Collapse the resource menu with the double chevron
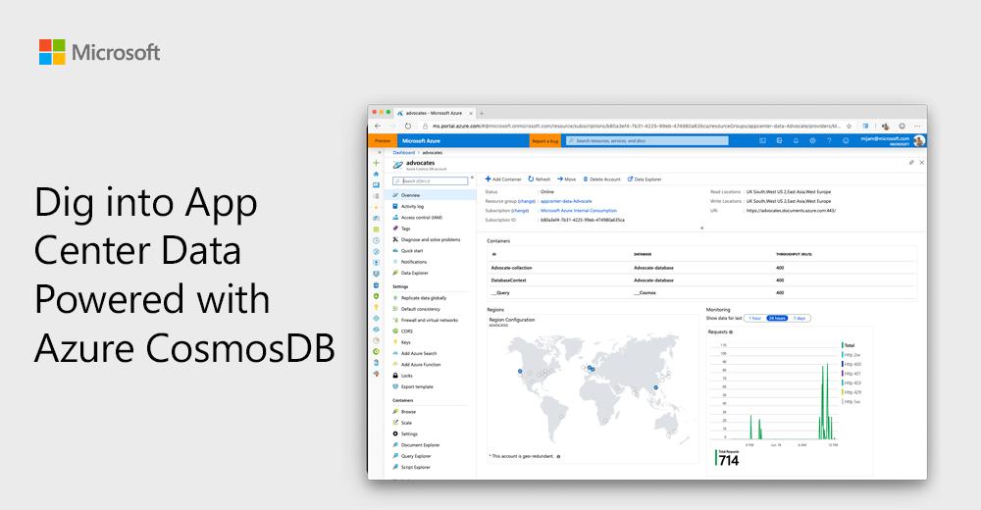Viewport: 981px width, 510px height. (472, 178)
